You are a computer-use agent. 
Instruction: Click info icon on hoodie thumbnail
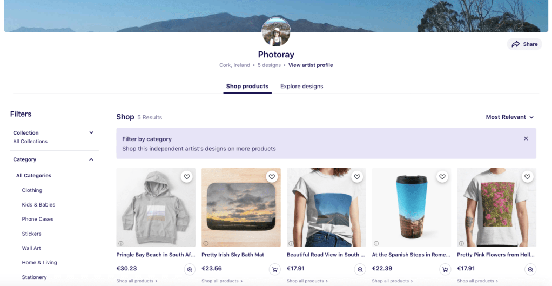121,243
